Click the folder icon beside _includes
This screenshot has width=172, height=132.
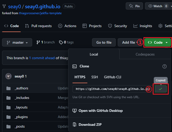pos(8,98)
